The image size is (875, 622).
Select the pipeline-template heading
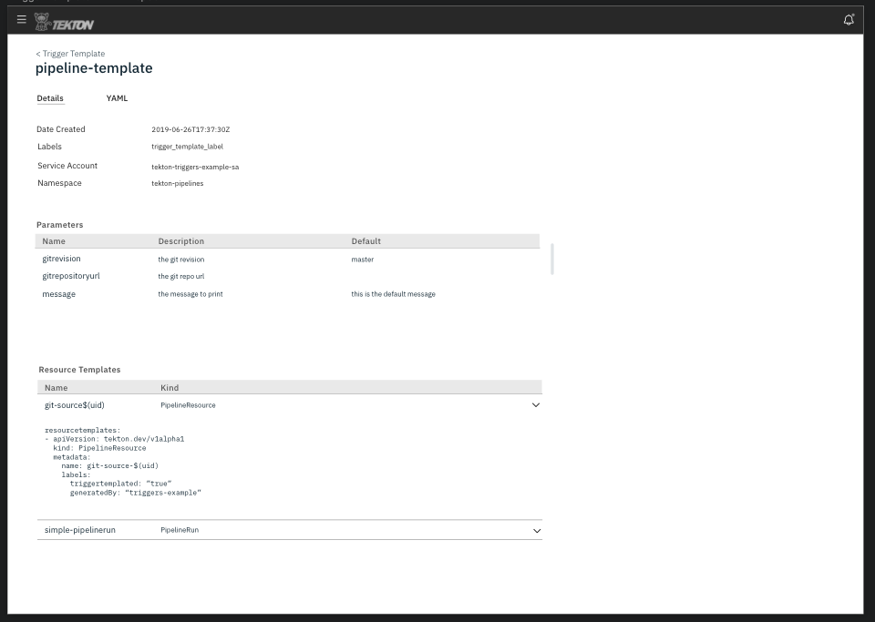[94, 68]
